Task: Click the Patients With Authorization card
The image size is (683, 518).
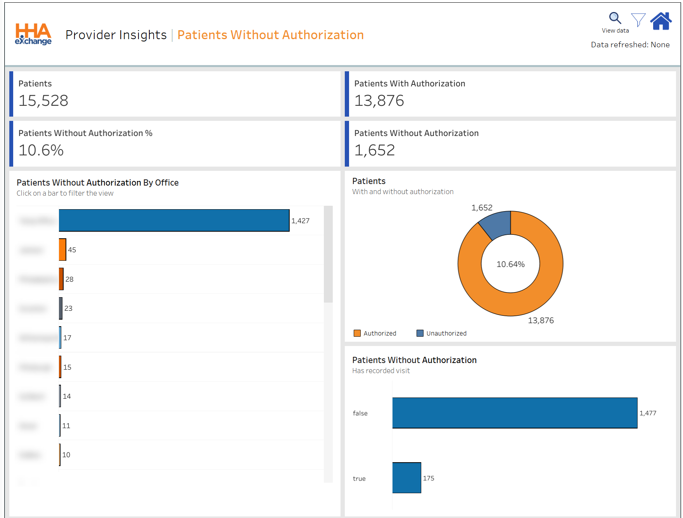Action: tap(510, 94)
